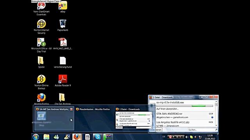This screenshot has height=140, width=250.
Task: Launch Mozilla Firefox from the desktop icon
Action: click(x=41, y=99)
